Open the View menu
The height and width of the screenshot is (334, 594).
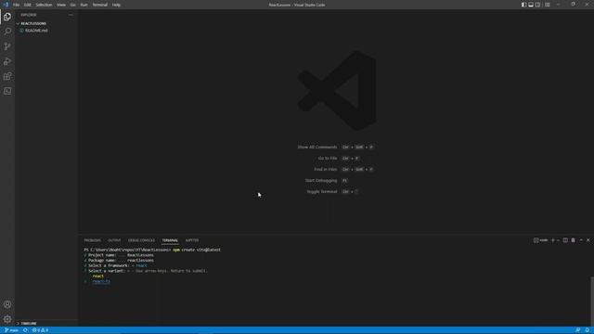(x=61, y=5)
